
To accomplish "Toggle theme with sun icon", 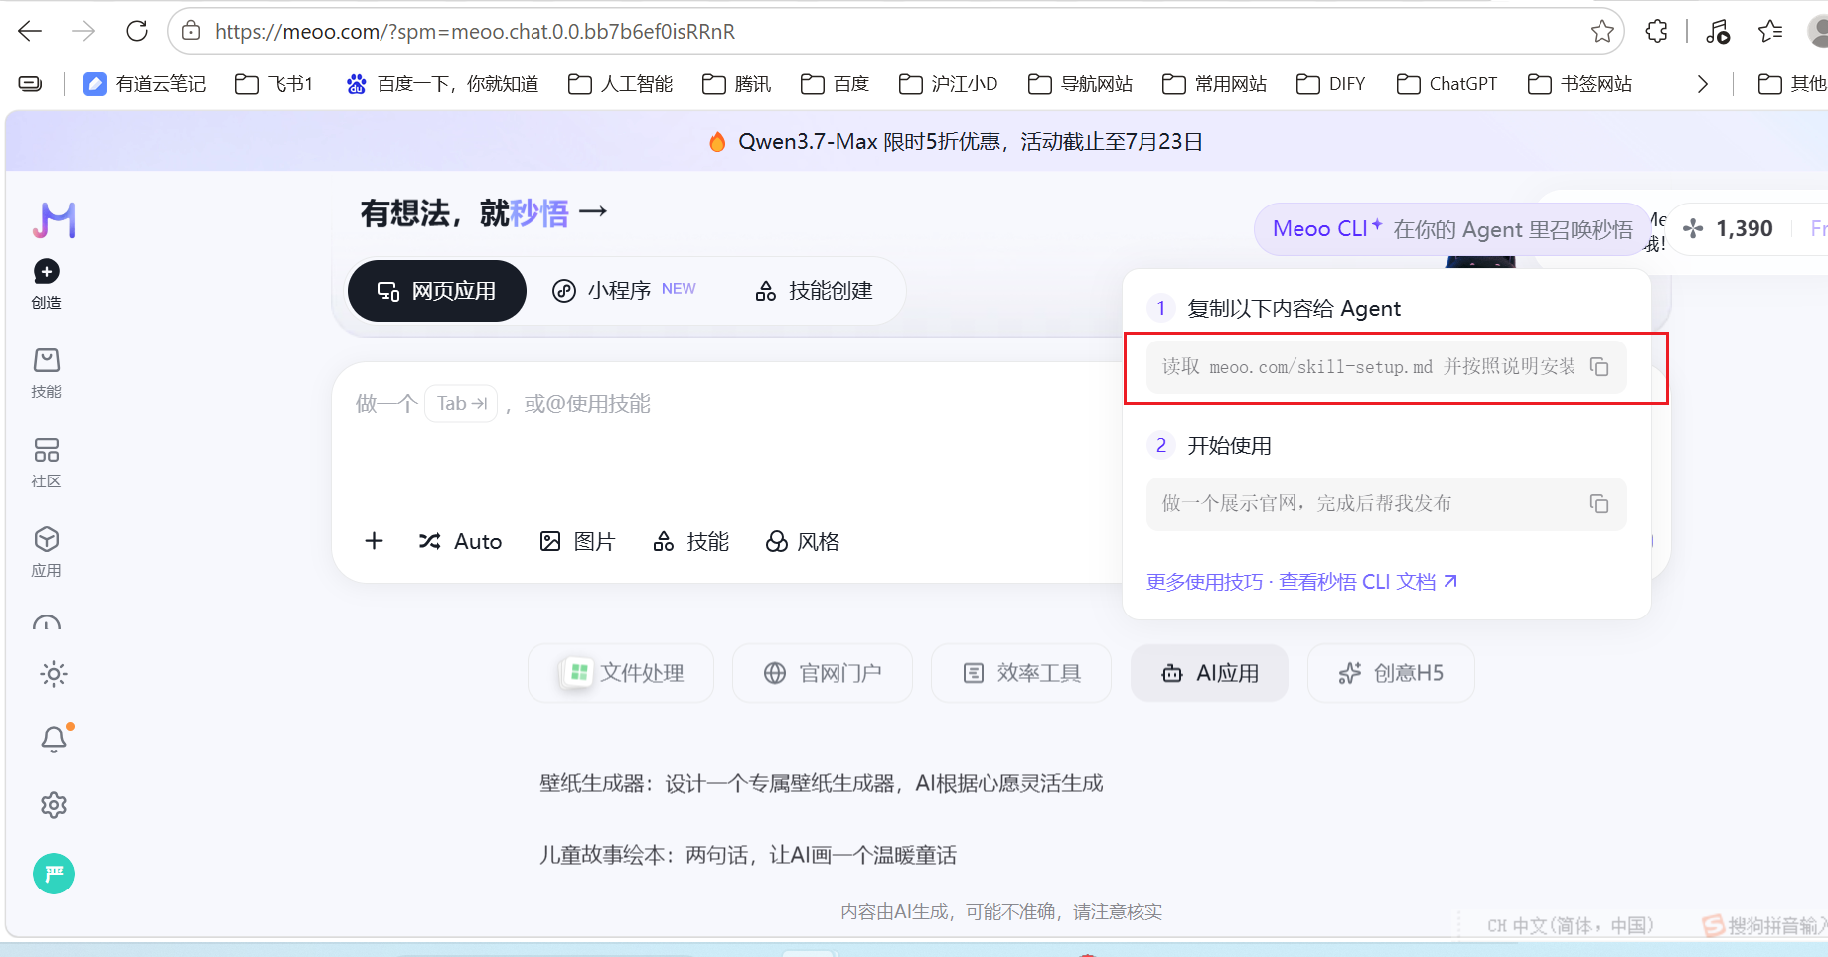I will (54, 675).
